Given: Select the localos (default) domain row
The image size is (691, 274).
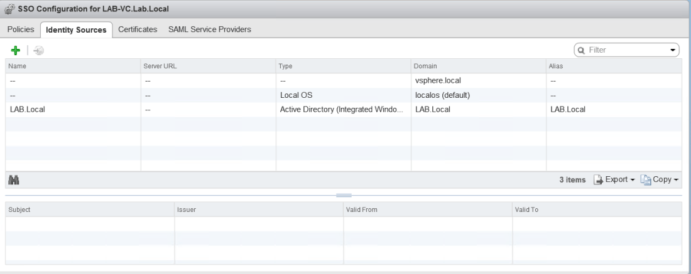Looking at the screenshot, I should tap(440, 95).
